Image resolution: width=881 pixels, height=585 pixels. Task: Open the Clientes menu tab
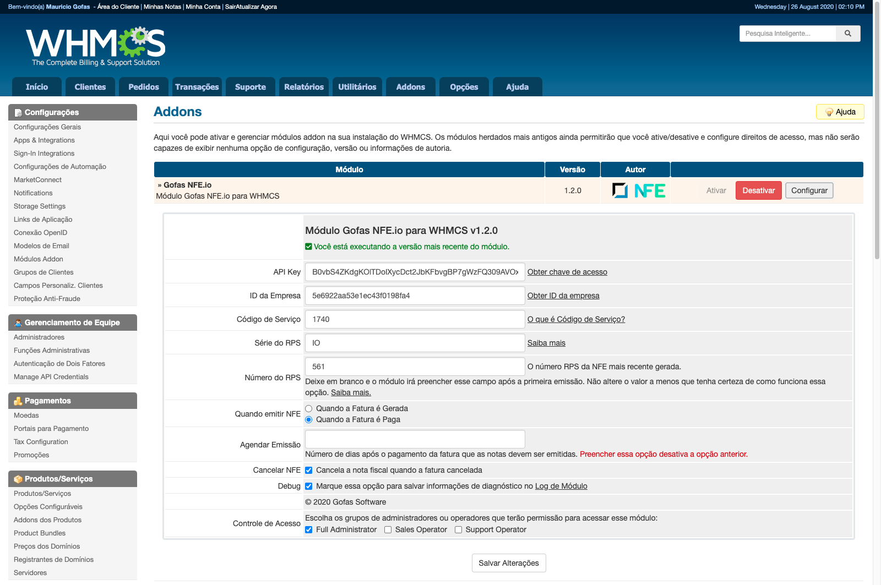pos(90,87)
